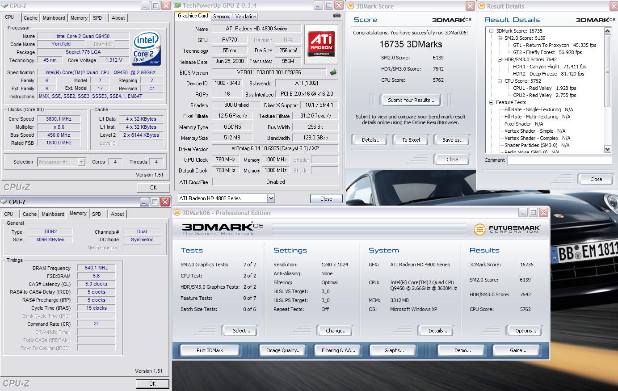Click GPU Clock 780 MHz field

point(226,160)
